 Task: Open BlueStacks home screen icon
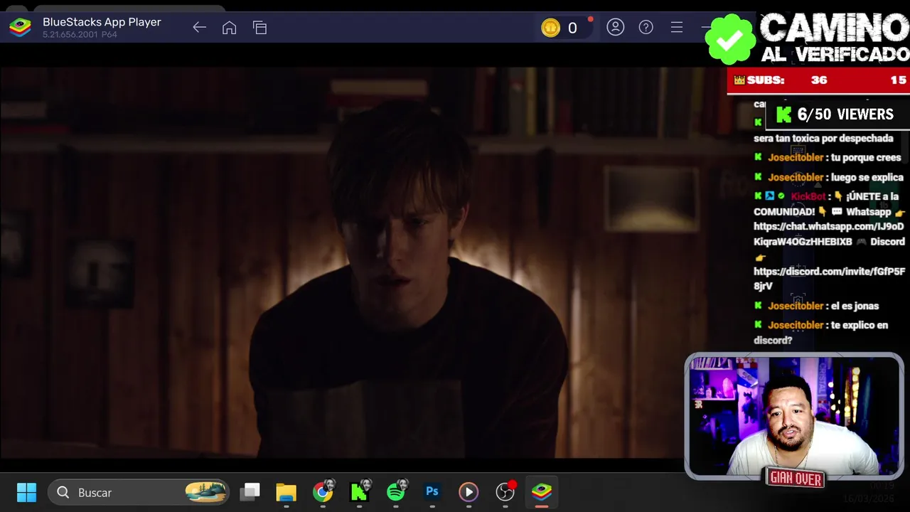[229, 28]
